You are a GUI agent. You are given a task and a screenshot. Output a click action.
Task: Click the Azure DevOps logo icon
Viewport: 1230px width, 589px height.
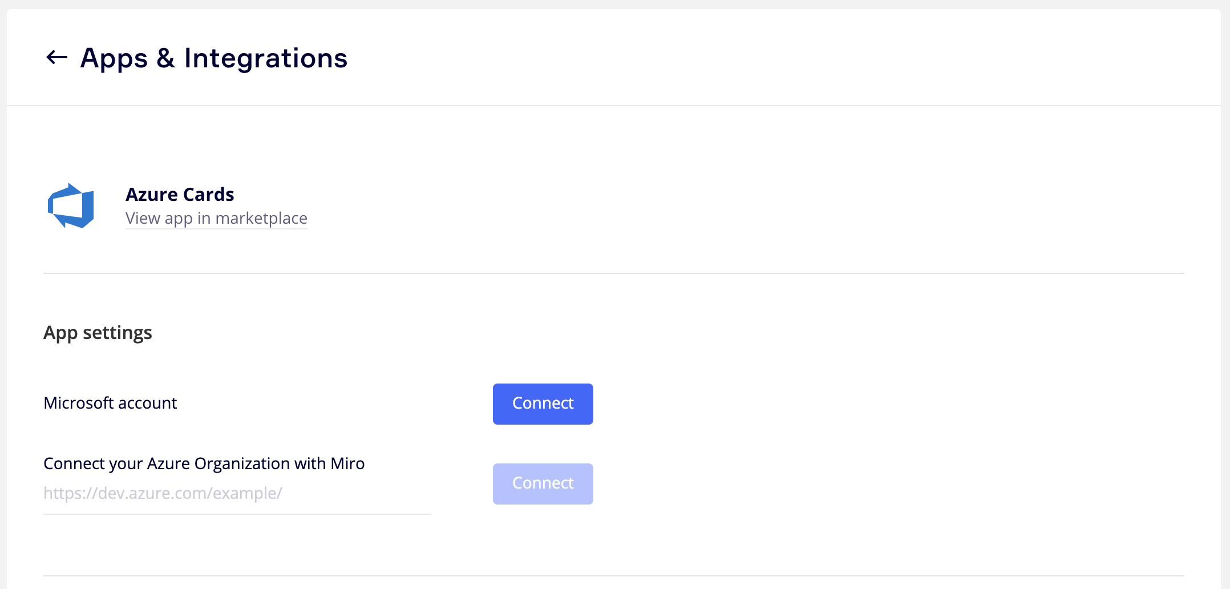pyautogui.click(x=71, y=205)
